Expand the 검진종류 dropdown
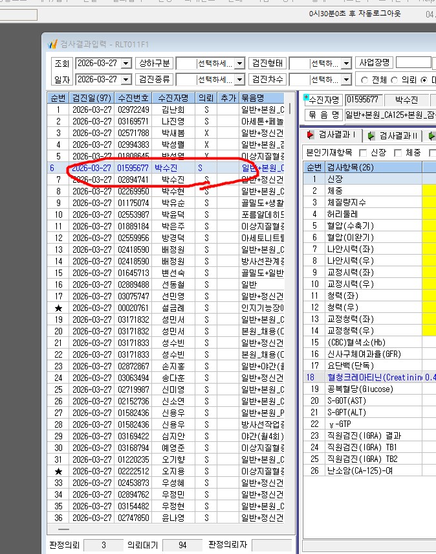This screenshot has height=554, width=436. (x=239, y=79)
